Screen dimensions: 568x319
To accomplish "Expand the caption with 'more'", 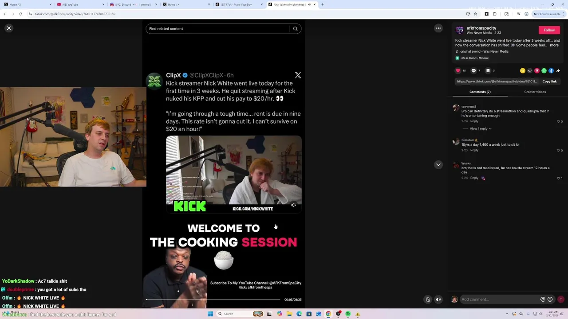I will point(554,45).
